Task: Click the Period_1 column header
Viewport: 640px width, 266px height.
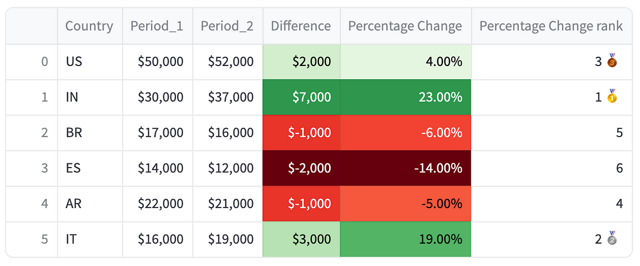Action: (157, 26)
